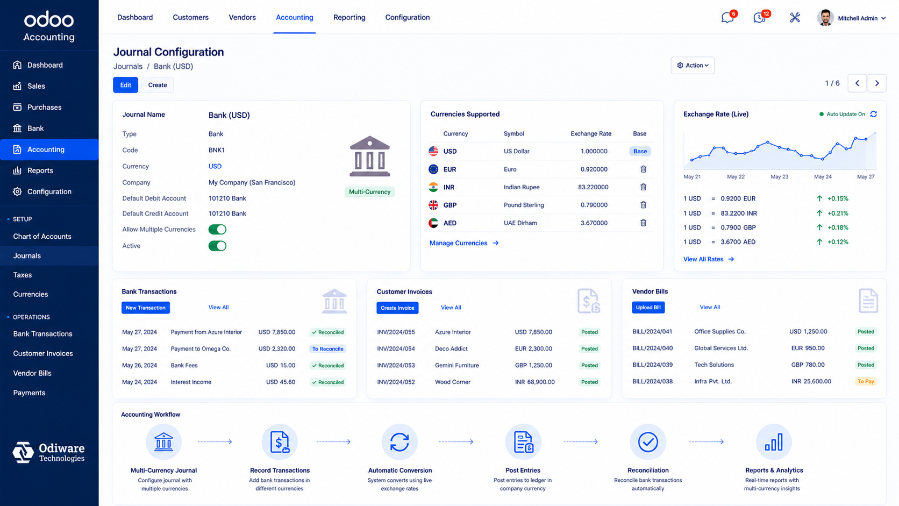Delete the EUR currency row using trash icon
The height and width of the screenshot is (506, 899).
click(x=643, y=169)
